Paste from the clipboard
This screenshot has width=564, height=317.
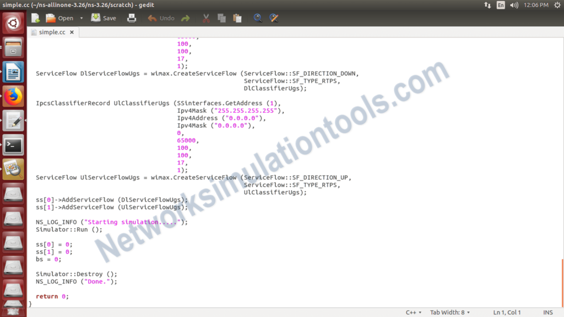point(237,18)
